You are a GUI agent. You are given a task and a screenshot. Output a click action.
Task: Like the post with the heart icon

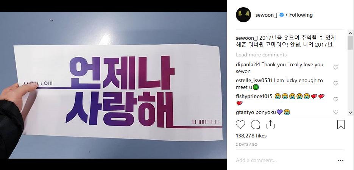click(x=240, y=125)
